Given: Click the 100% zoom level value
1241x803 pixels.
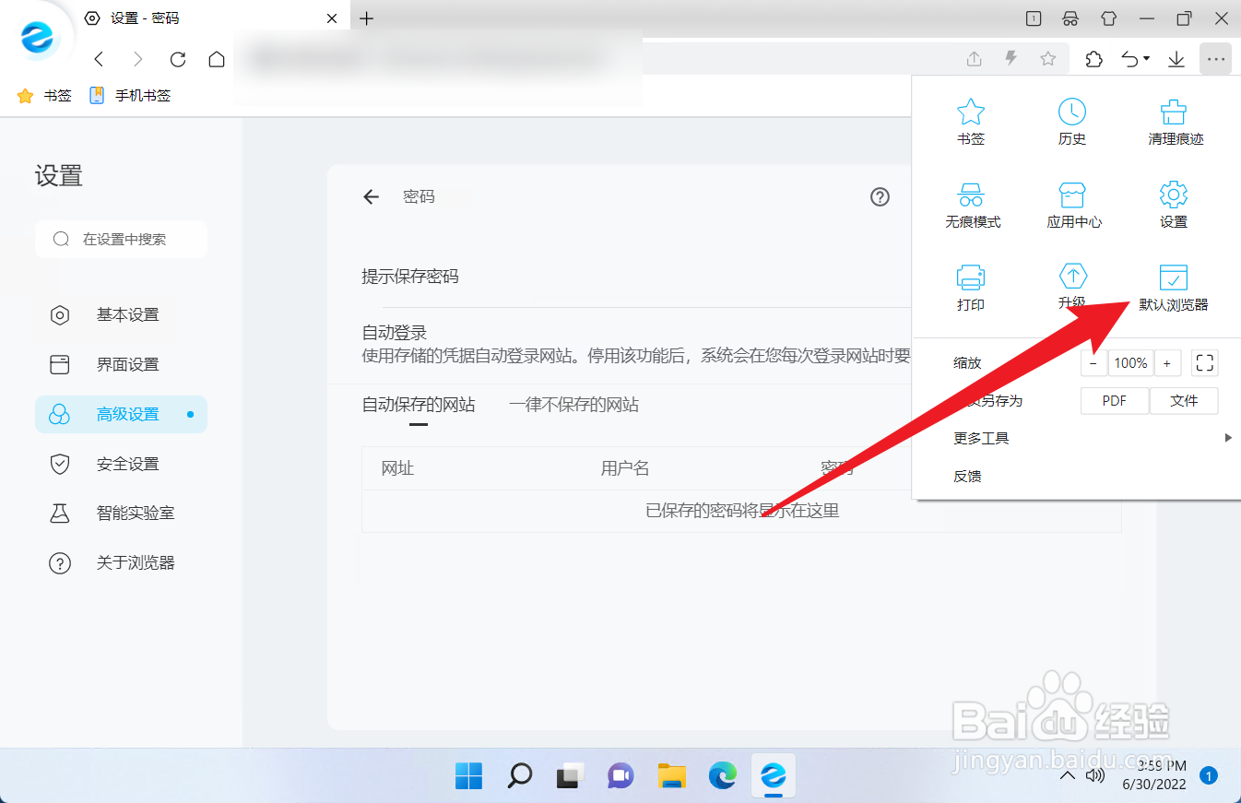Looking at the screenshot, I should [1130, 363].
